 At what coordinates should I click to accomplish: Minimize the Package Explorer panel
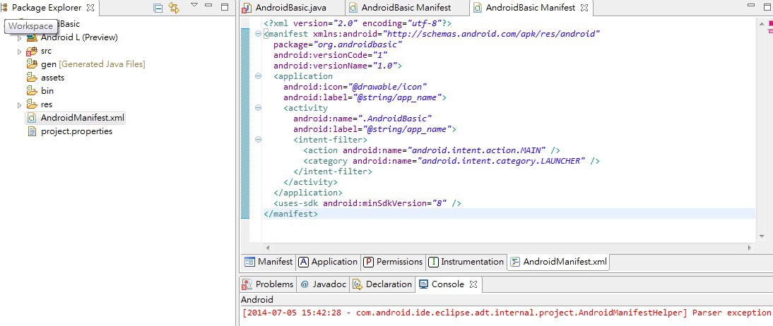[211, 7]
